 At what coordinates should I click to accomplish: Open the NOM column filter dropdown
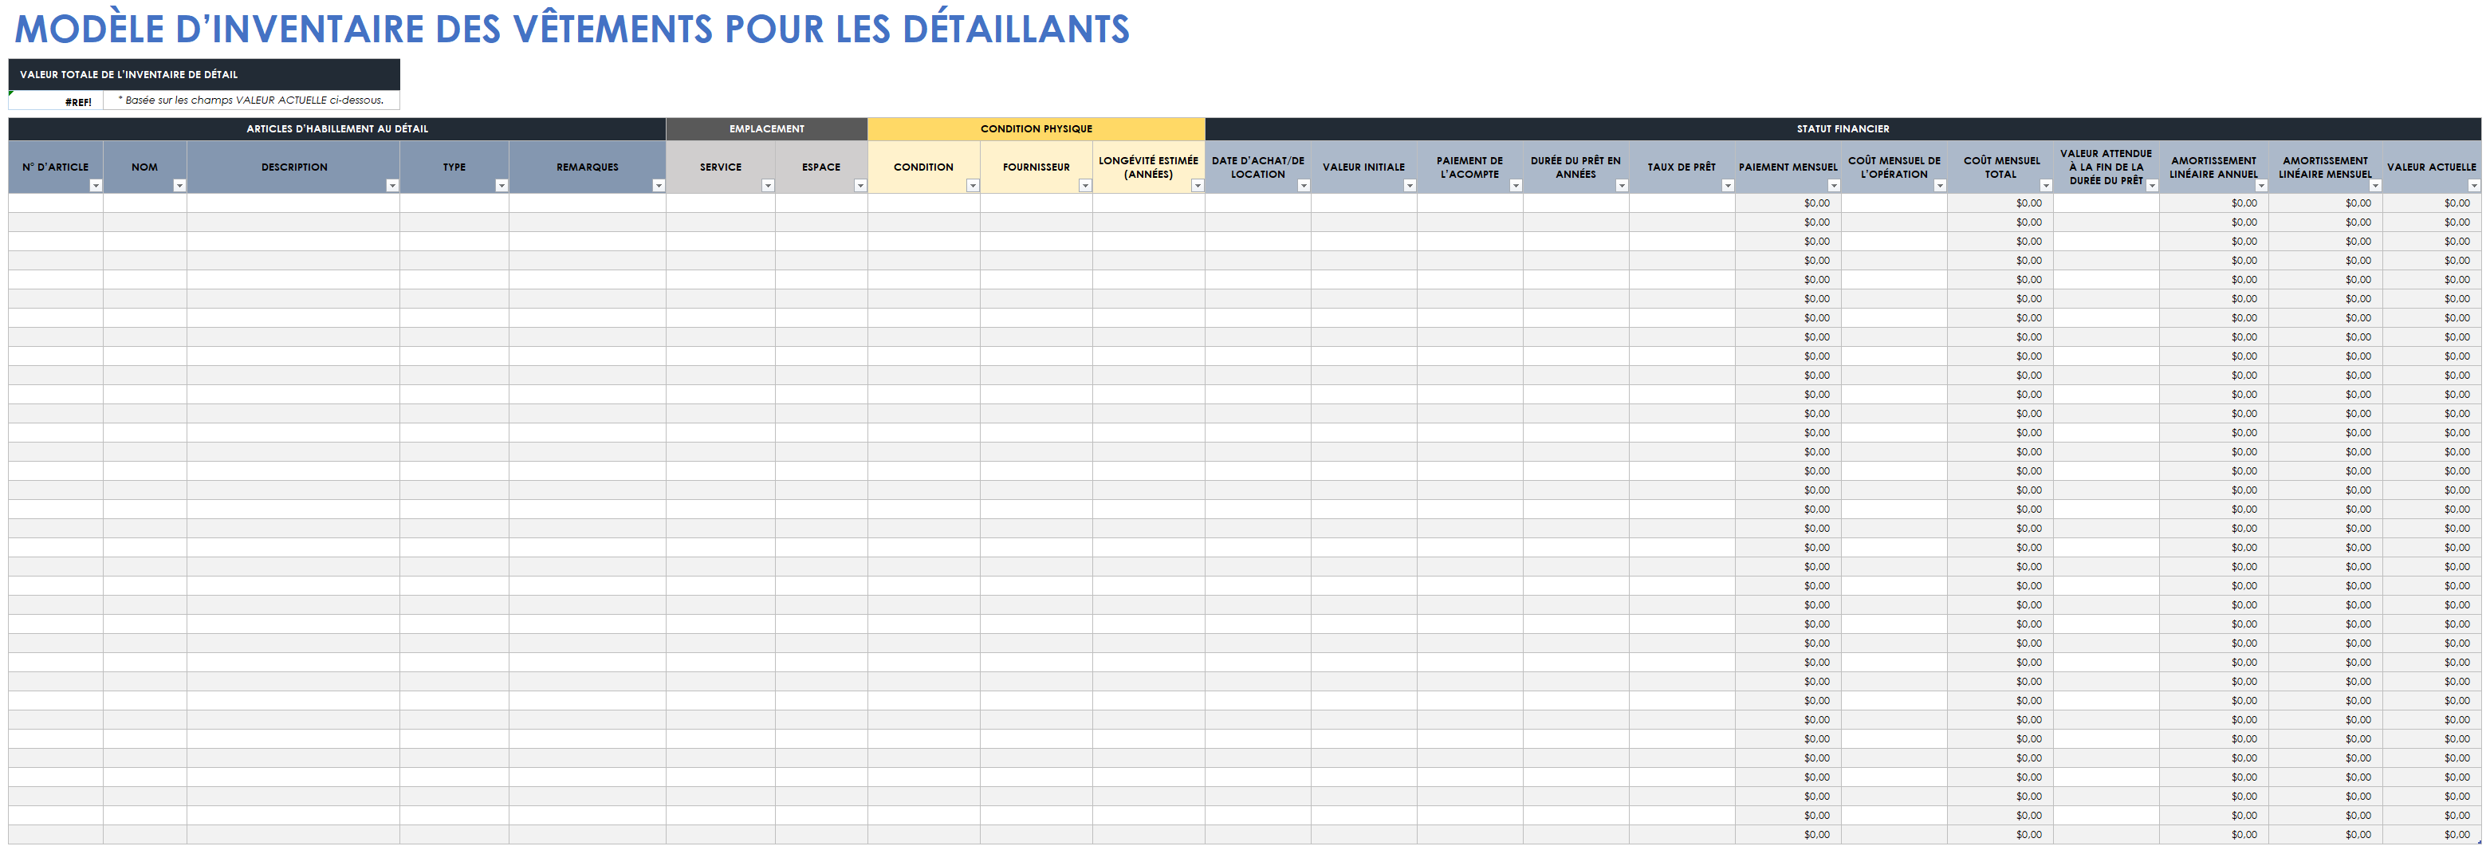tap(179, 186)
